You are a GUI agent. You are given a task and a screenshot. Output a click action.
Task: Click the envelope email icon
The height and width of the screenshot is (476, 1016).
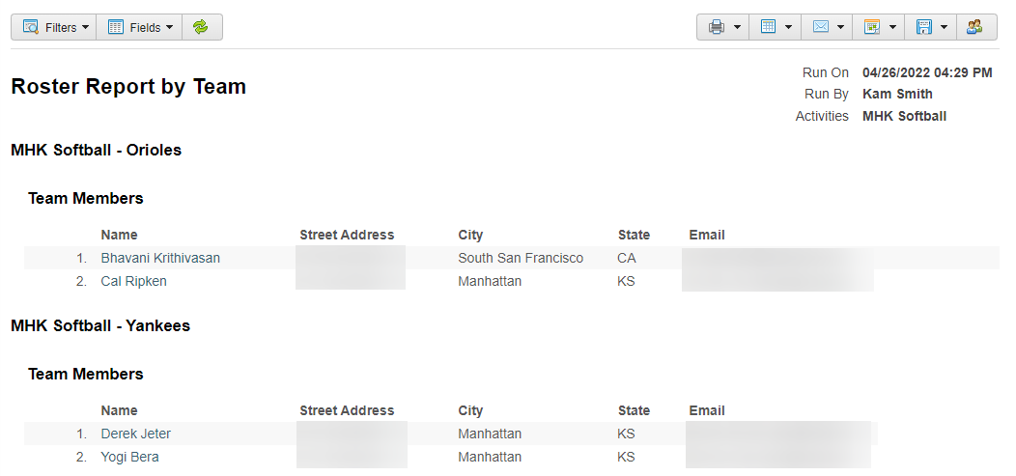point(820,27)
